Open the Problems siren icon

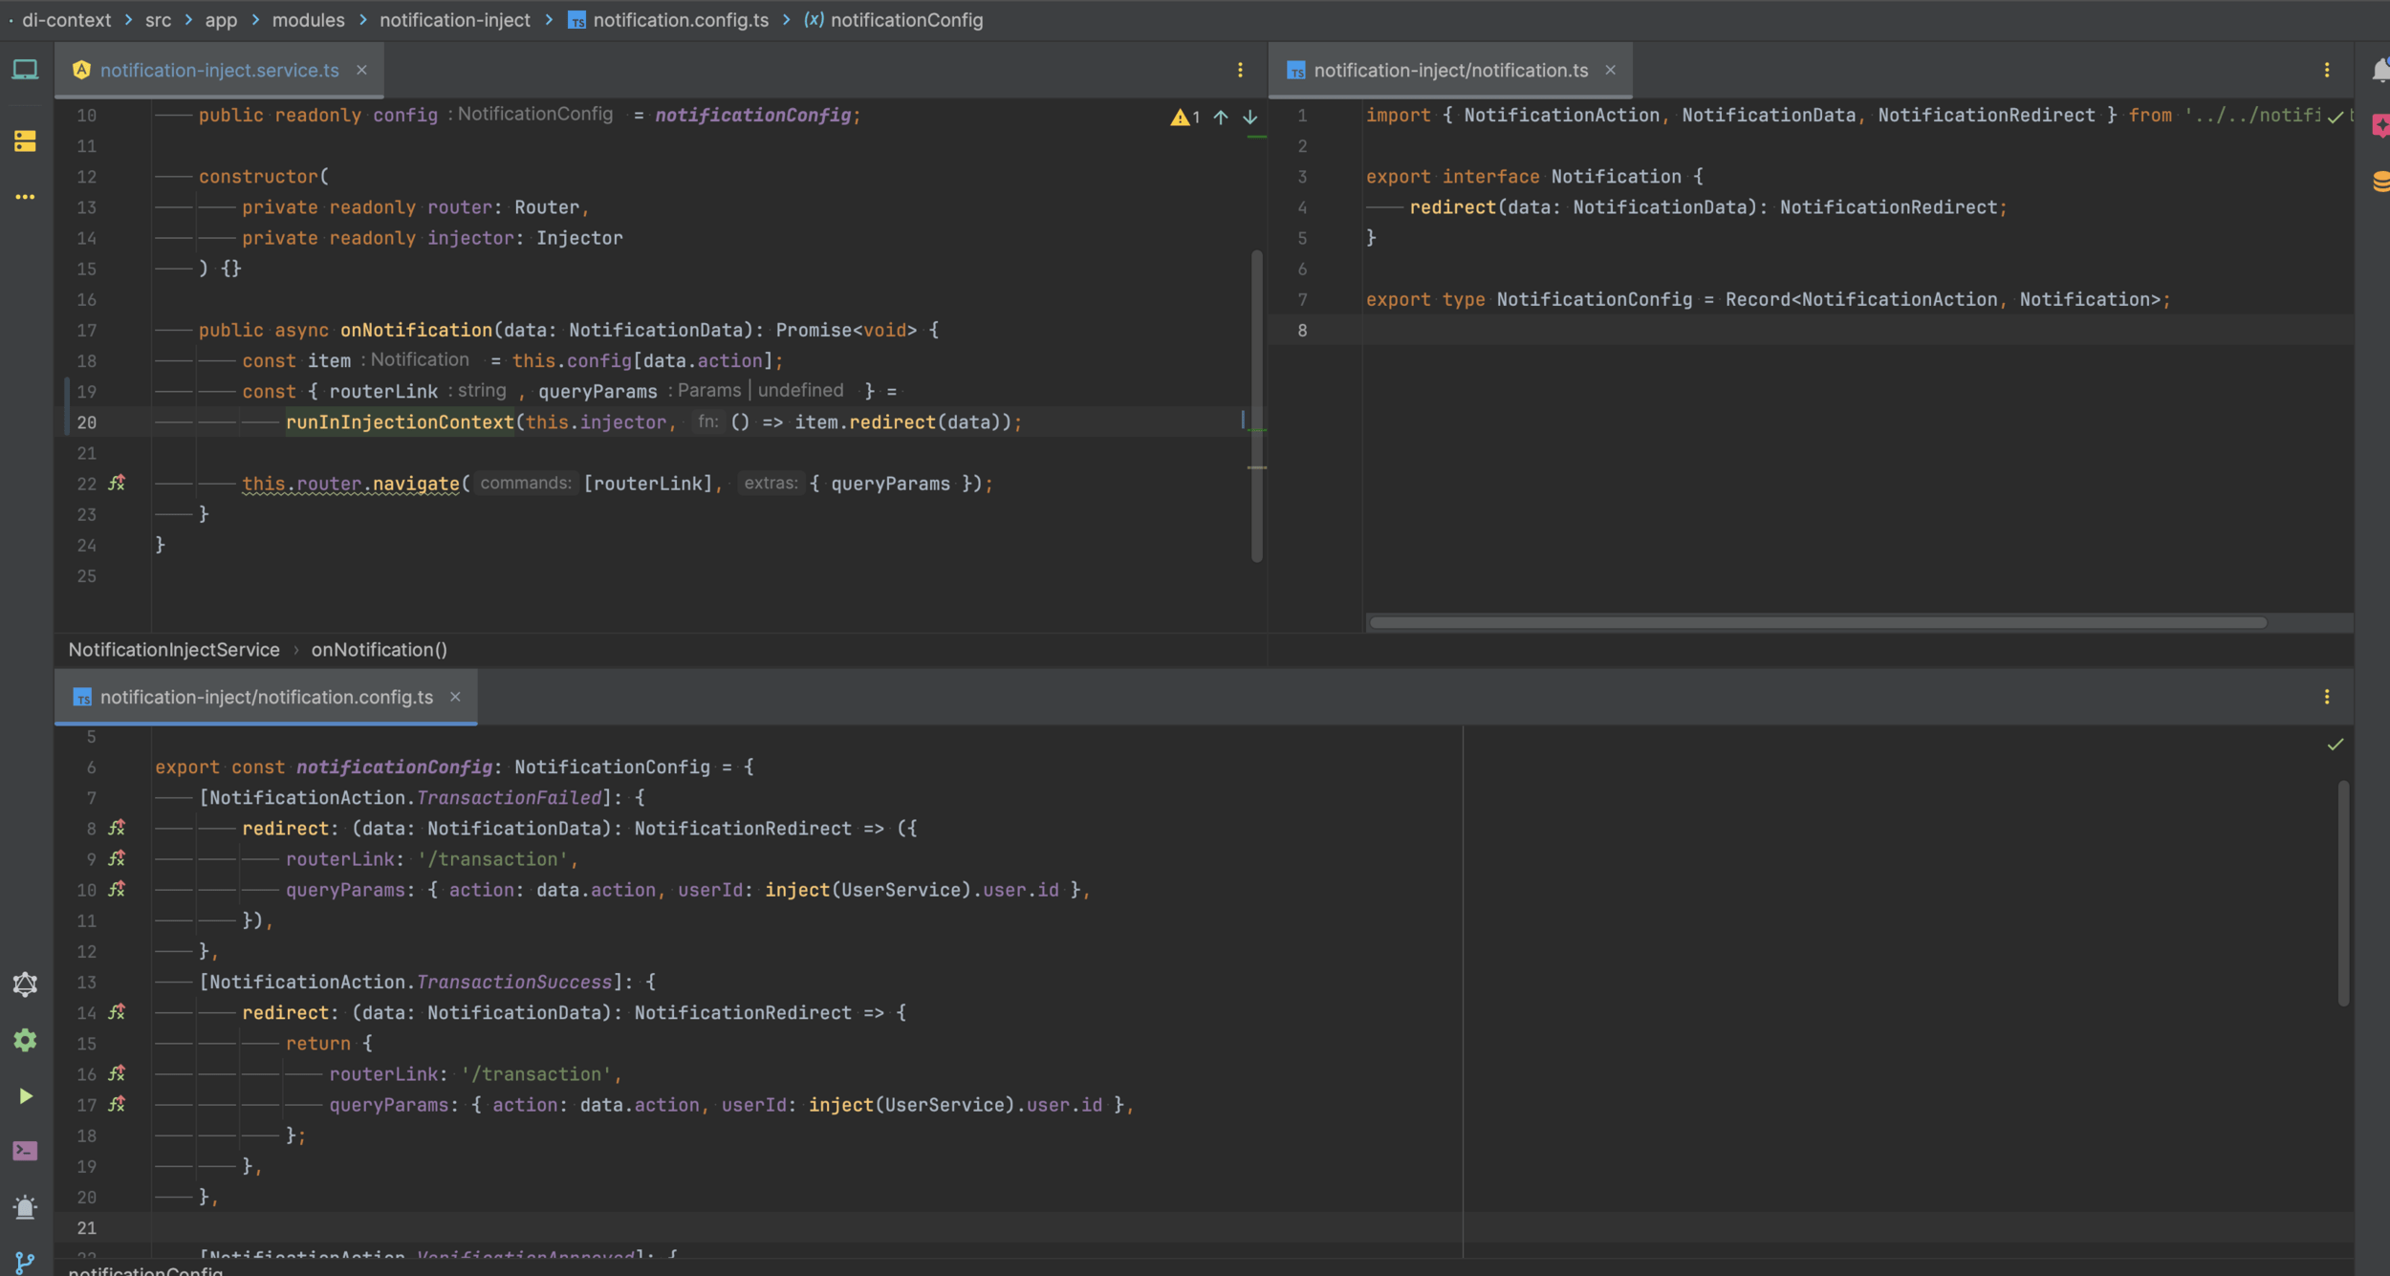(x=25, y=1207)
